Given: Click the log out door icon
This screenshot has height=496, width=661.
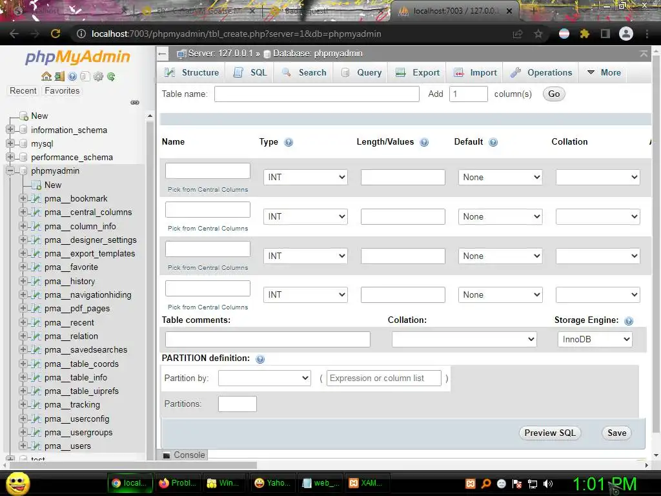Looking at the screenshot, I should click(x=59, y=76).
